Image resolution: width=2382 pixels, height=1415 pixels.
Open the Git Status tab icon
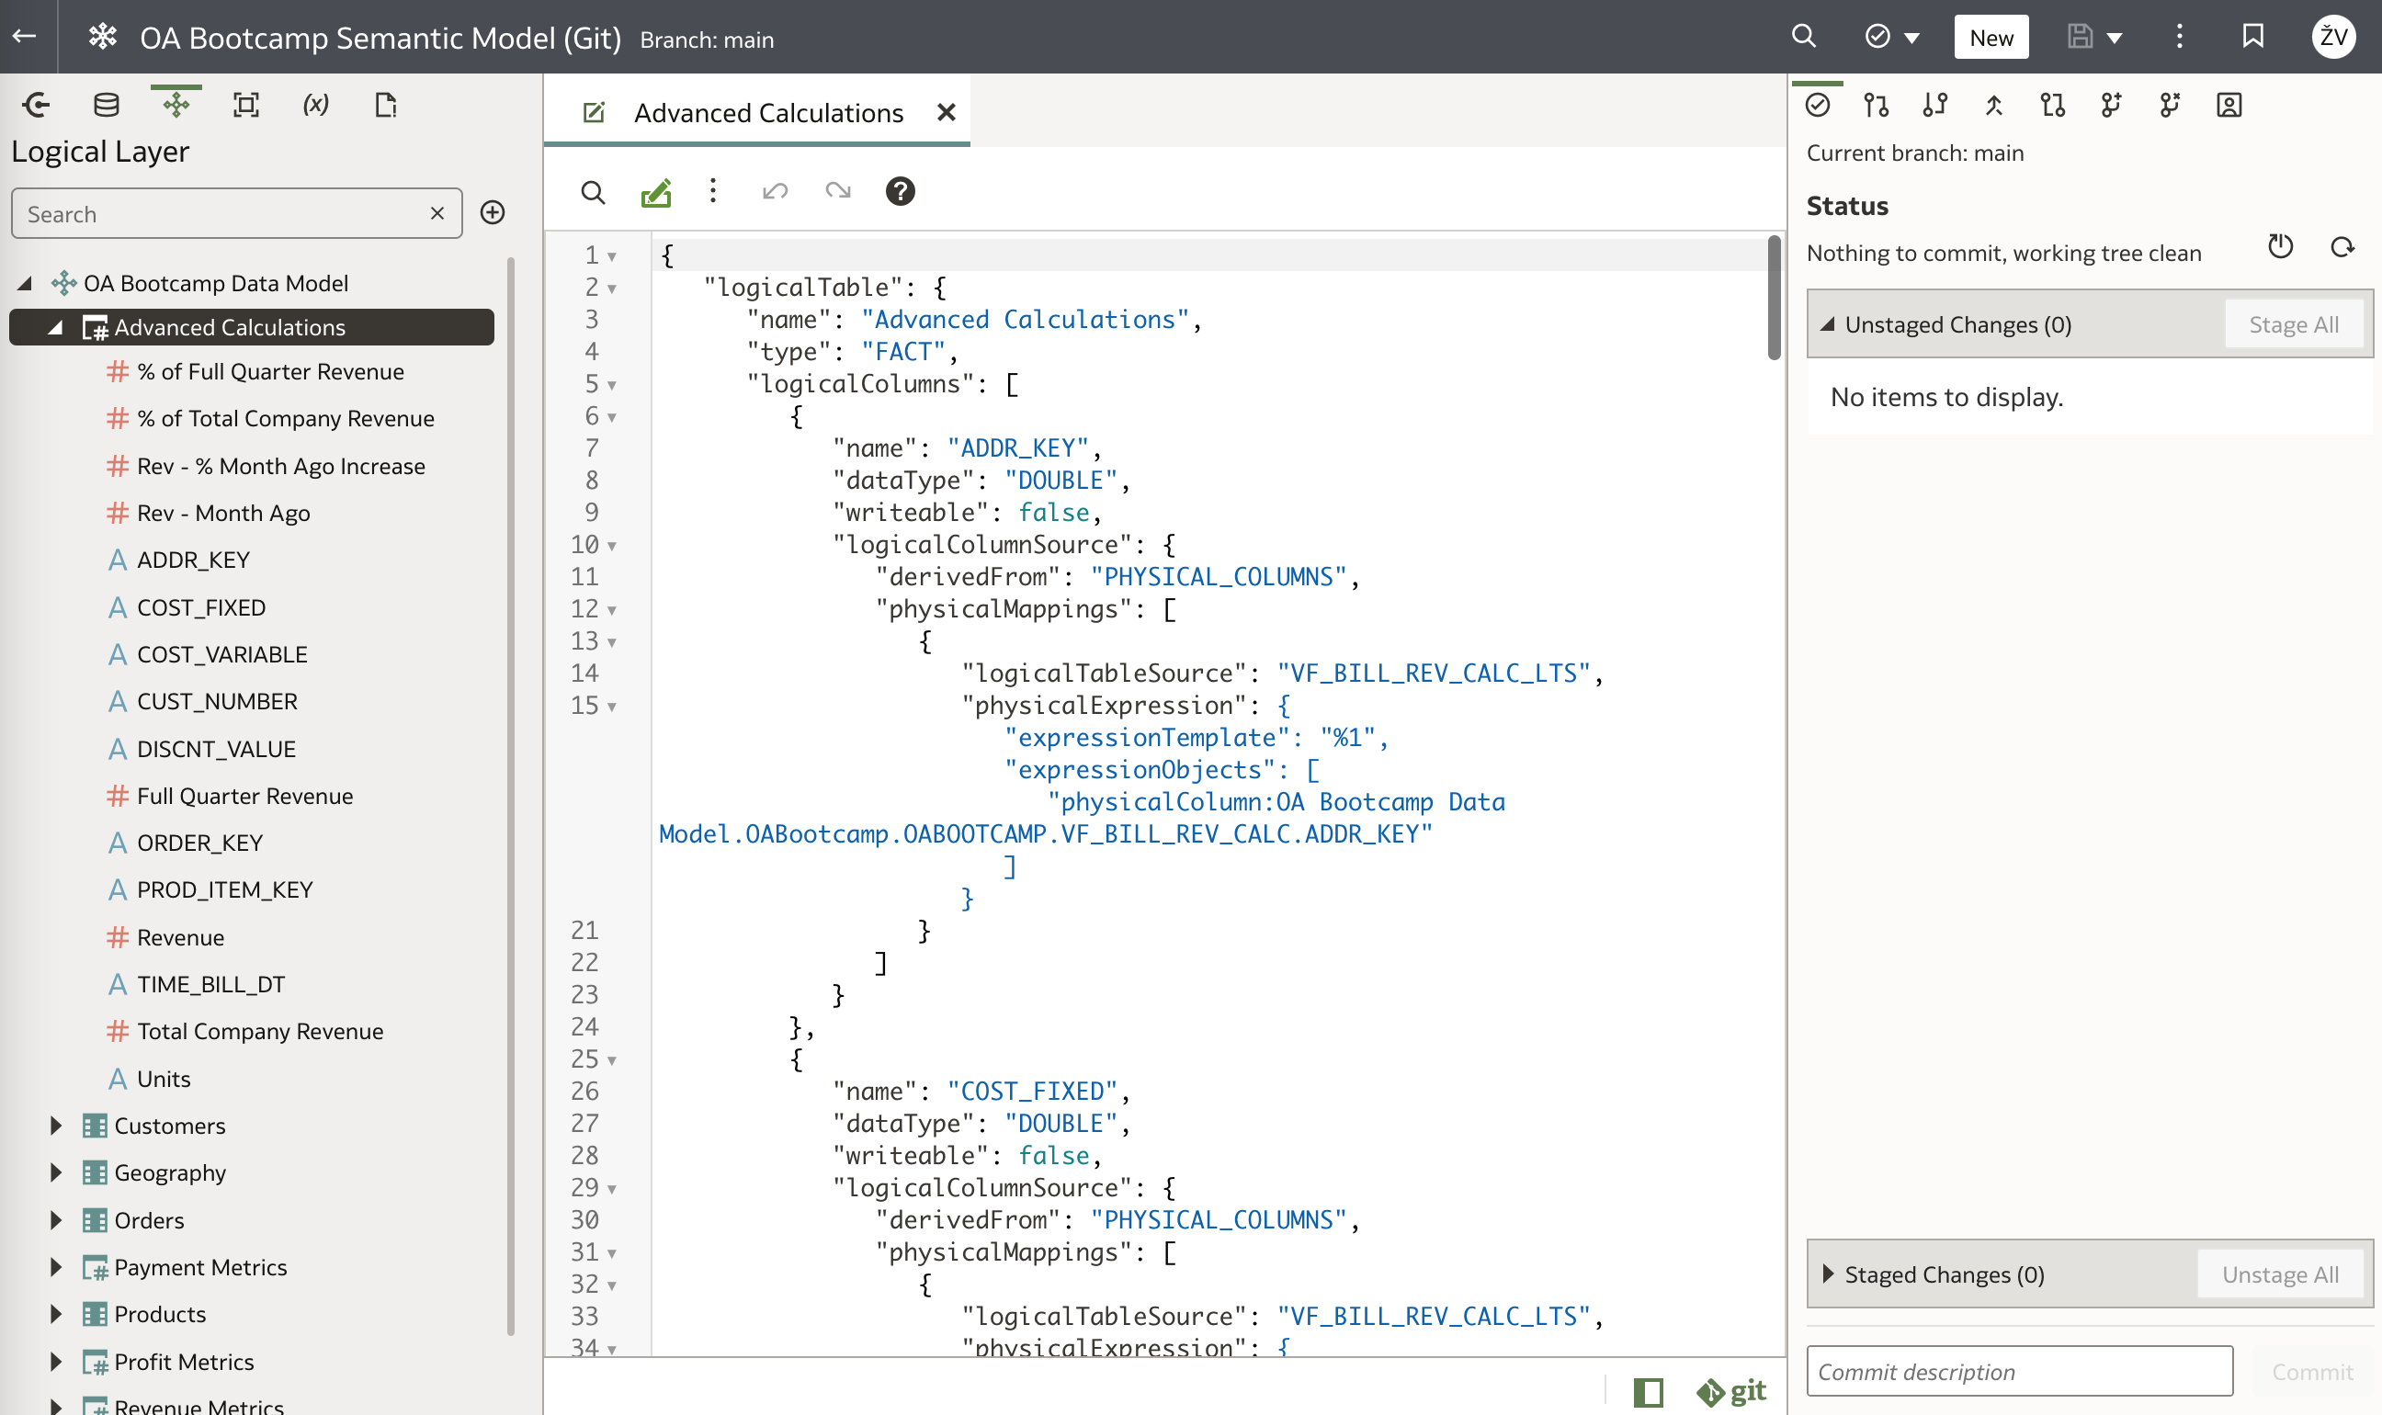1818,105
